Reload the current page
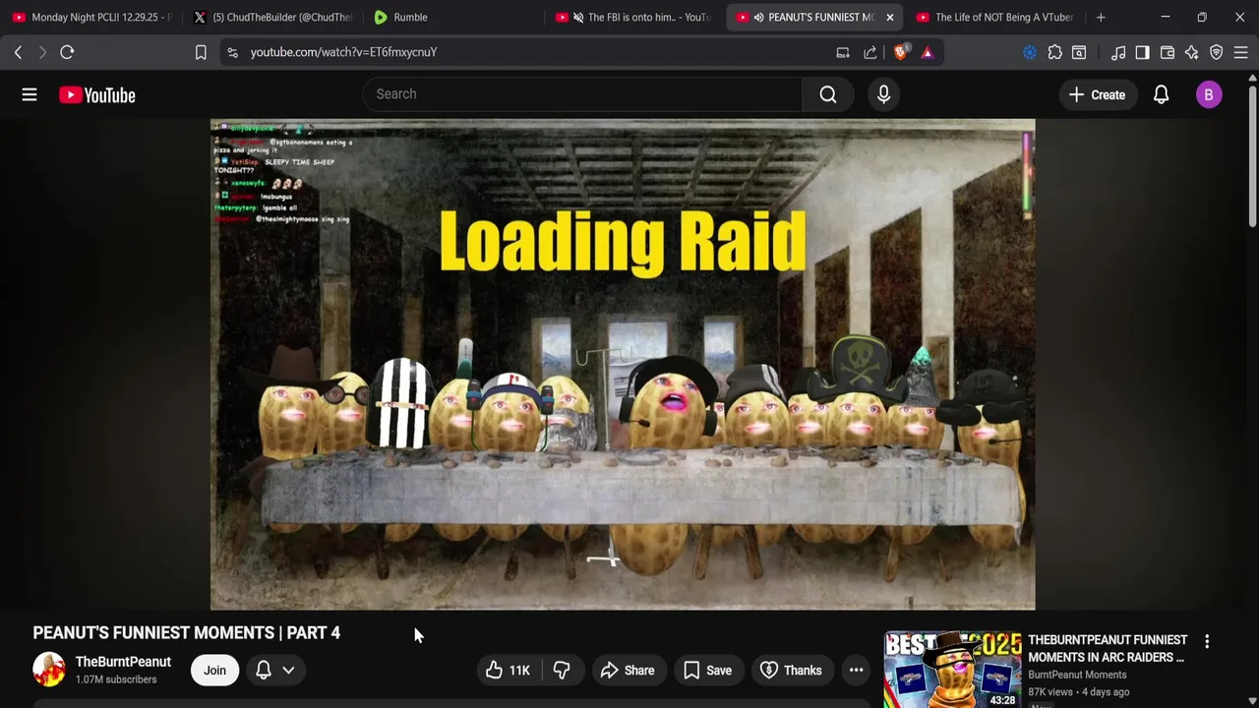This screenshot has height=708, width=1259. pos(67,52)
